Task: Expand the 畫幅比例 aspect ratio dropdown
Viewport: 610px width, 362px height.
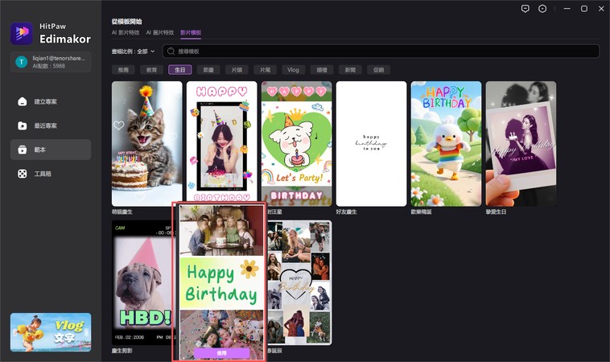Action: coord(133,51)
